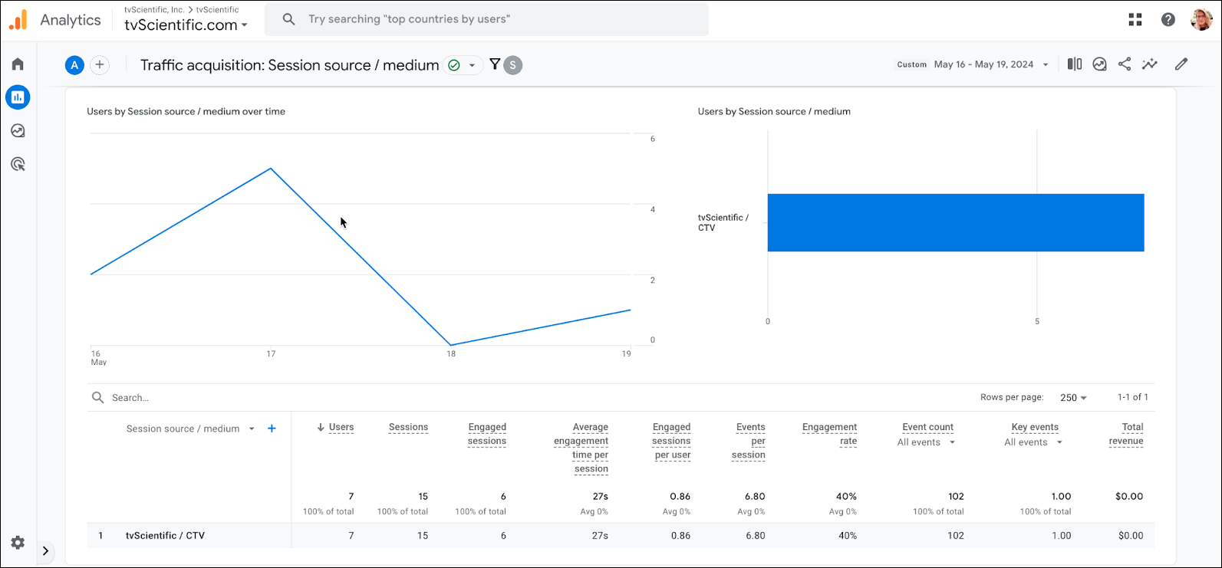The image size is (1222, 568).
Task: Click the 'Users by Session source / medium over time' title
Action: click(x=186, y=111)
